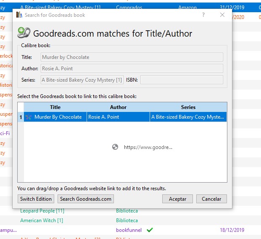Click the Goodreads link chain icon
This screenshot has height=239, width=261.
(24, 32)
